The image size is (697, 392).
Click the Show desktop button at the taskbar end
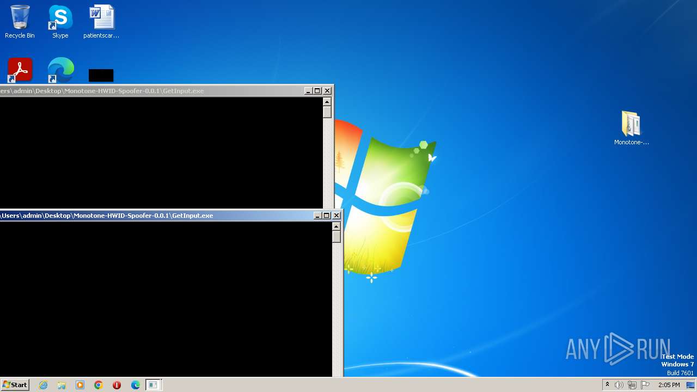692,385
